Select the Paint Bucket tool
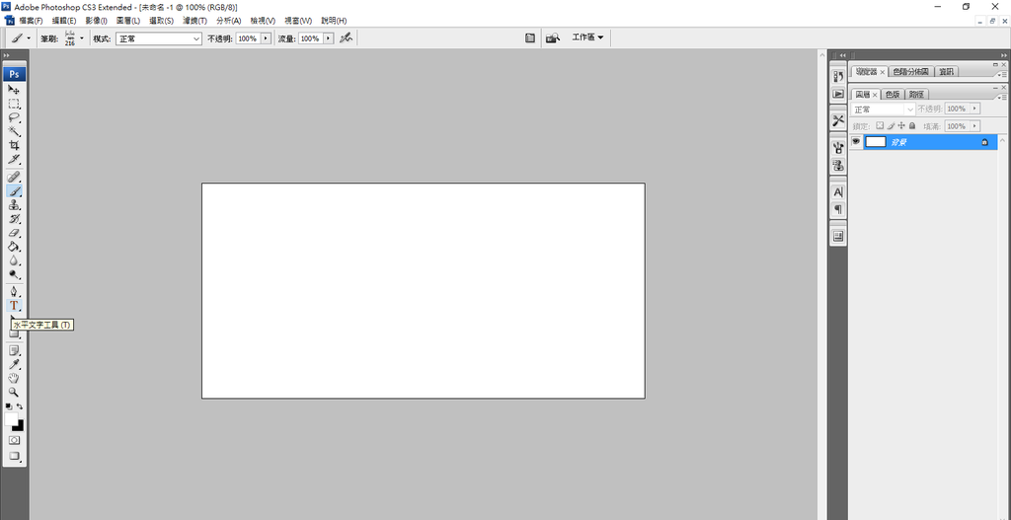Image resolution: width=1011 pixels, height=520 pixels. tap(14, 248)
